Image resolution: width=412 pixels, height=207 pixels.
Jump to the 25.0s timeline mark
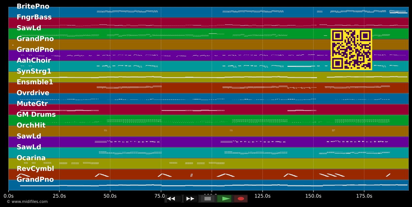click(59, 196)
